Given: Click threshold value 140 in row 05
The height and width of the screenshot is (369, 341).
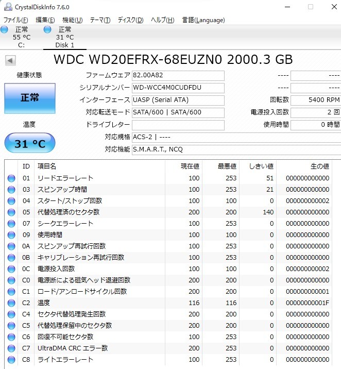Looking at the screenshot, I should [268, 212].
